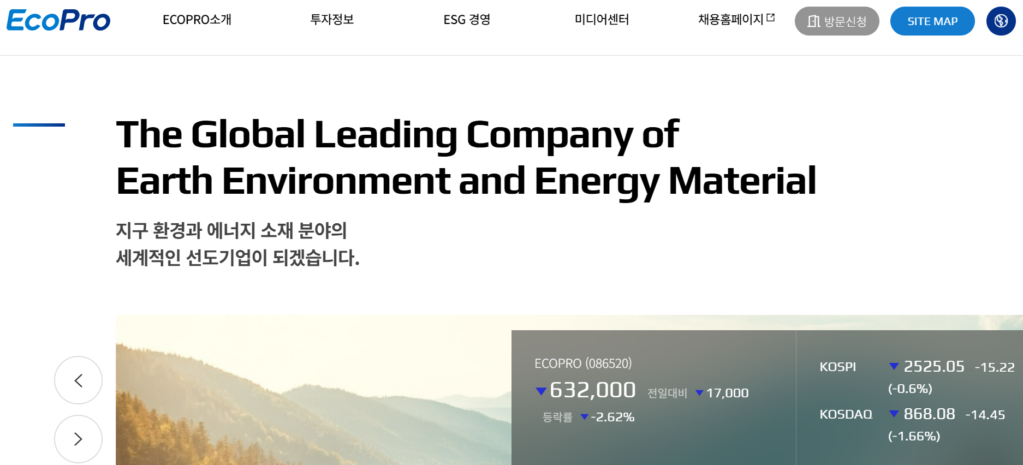Screen dimensions: 1023x465
Task: Open the ECOPRO소개 menu
Action: tap(197, 20)
